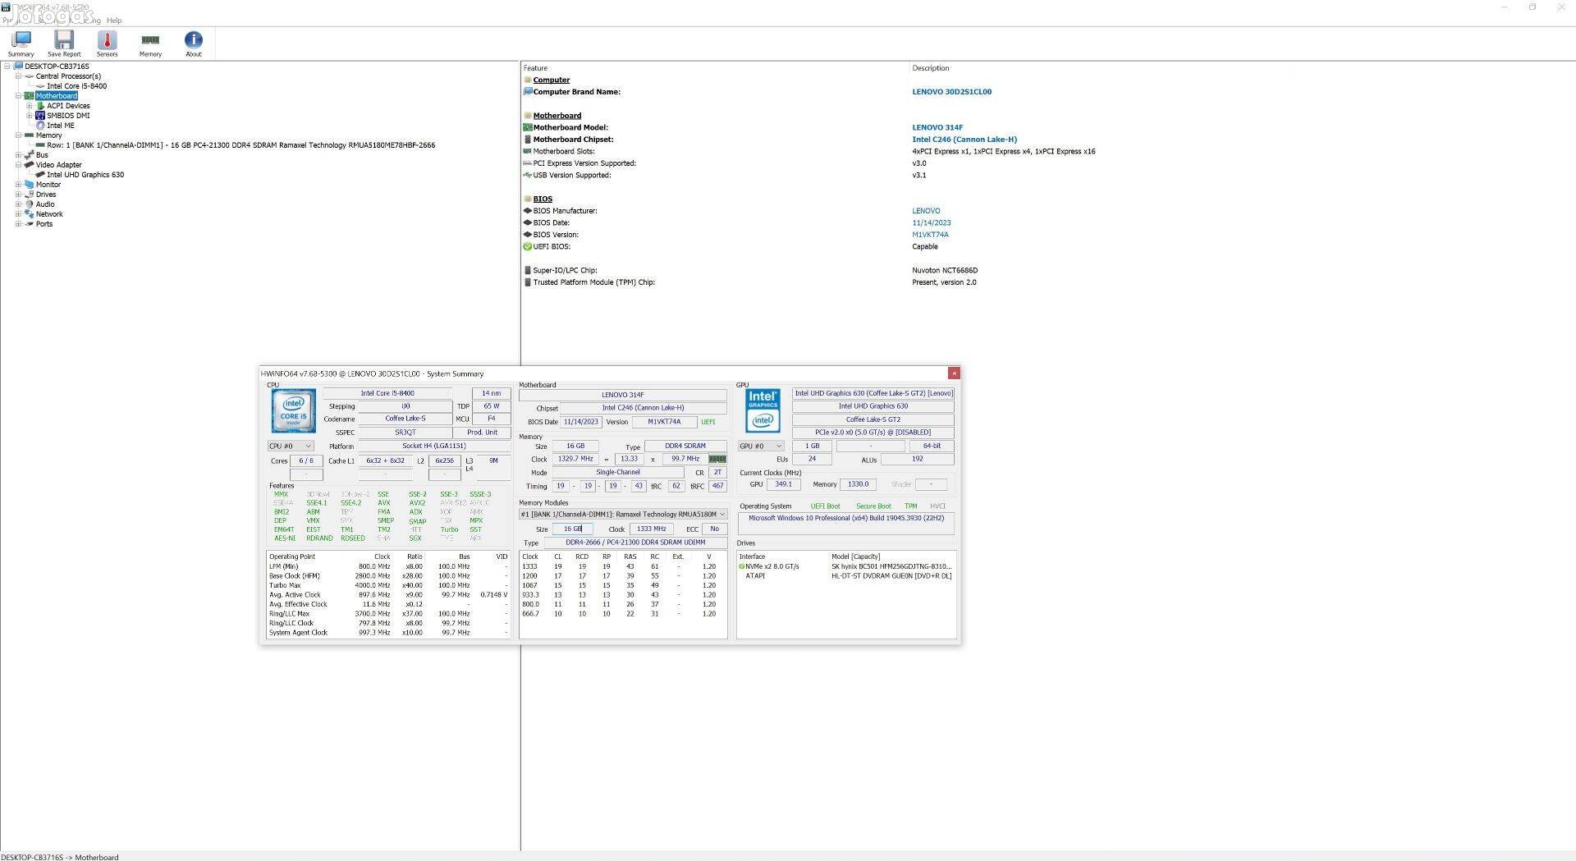1576x861 pixels.
Task: Click the SMBIOS DMI tree icon
Action: click(x=40, y=116)
